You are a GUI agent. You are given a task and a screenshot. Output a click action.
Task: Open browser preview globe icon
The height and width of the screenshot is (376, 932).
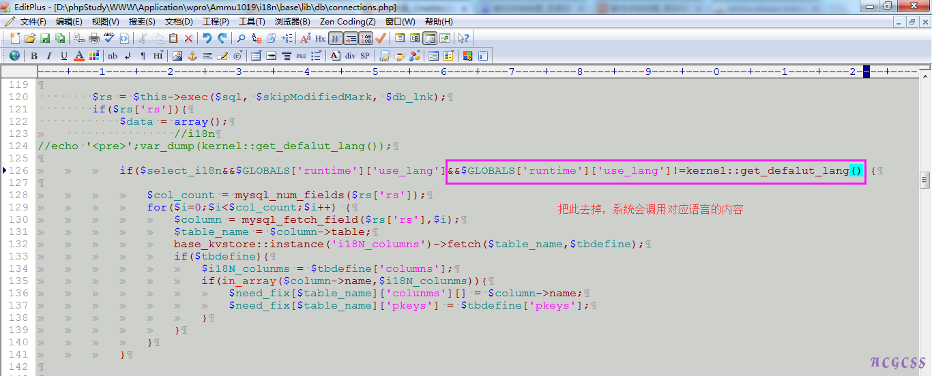pos(14,56)
